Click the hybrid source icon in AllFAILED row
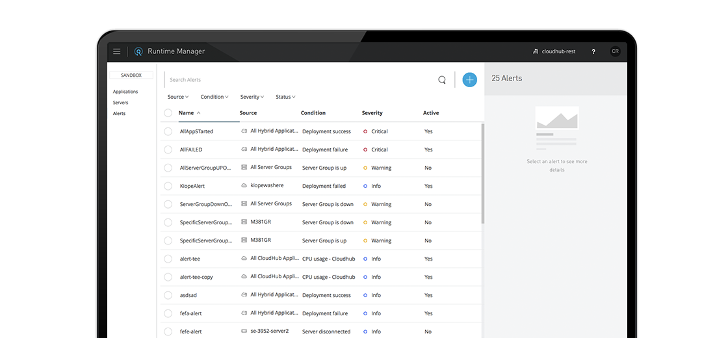728x338 pixels. click(244, 149)
